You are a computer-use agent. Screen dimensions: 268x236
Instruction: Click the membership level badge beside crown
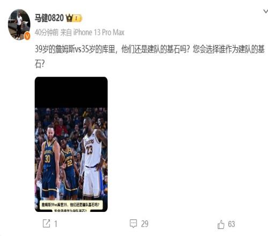[x=77, y=18]
